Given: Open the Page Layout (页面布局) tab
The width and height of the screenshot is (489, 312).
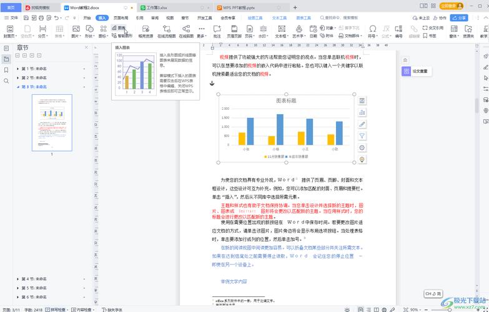Looking at the screenshot, I should pos(121,18).
